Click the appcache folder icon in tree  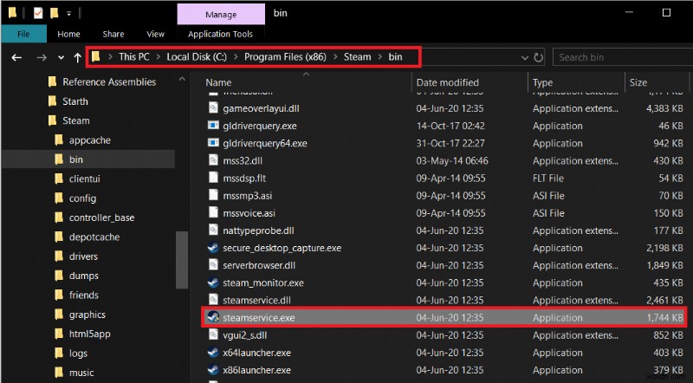(59, 140)
